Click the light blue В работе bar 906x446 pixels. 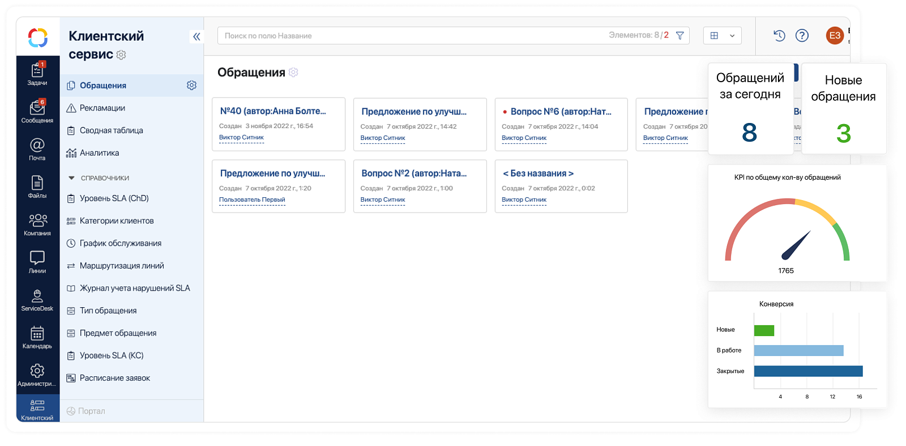pos(798,351)
